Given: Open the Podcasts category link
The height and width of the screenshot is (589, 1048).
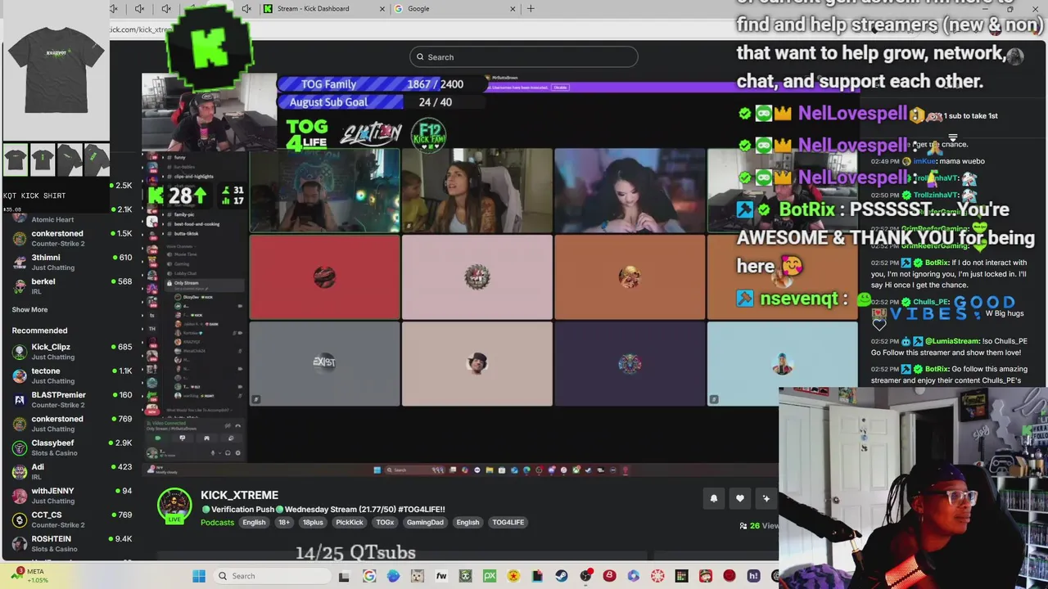Looking at the screenshot, I should click(x=217, y=522).
